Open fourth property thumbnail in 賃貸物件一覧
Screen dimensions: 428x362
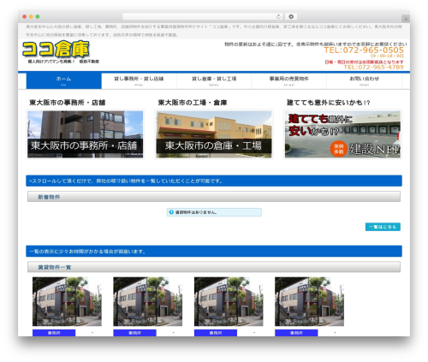(310, 301)
